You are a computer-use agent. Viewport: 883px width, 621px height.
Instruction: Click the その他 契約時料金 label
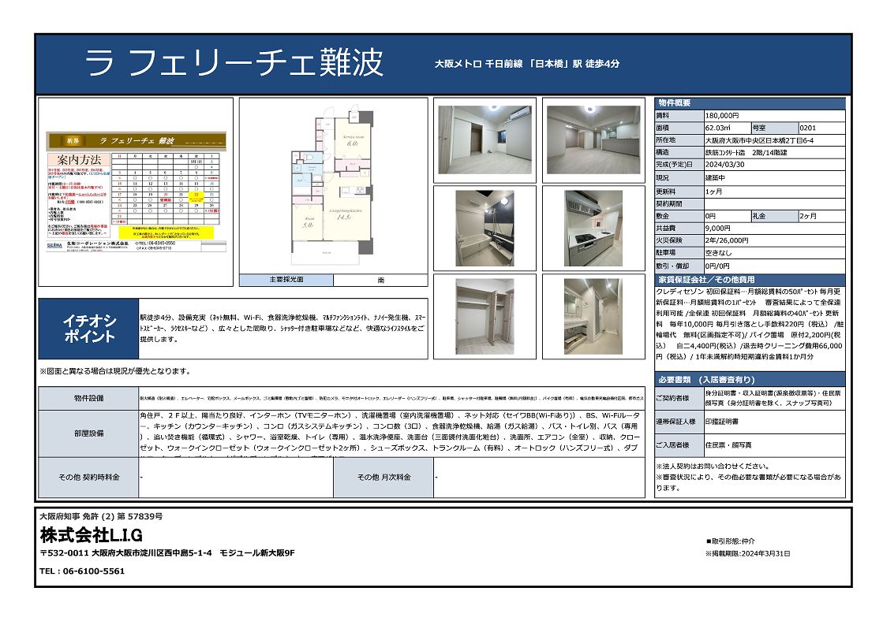click(x=89, y=477)
